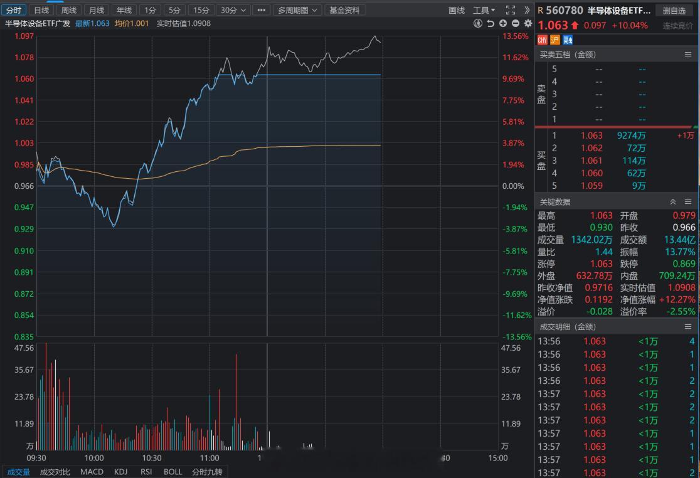Select the 分时九转 indicator tab
The height and width of the screenshot is (478, 700).
pos(207,472)
